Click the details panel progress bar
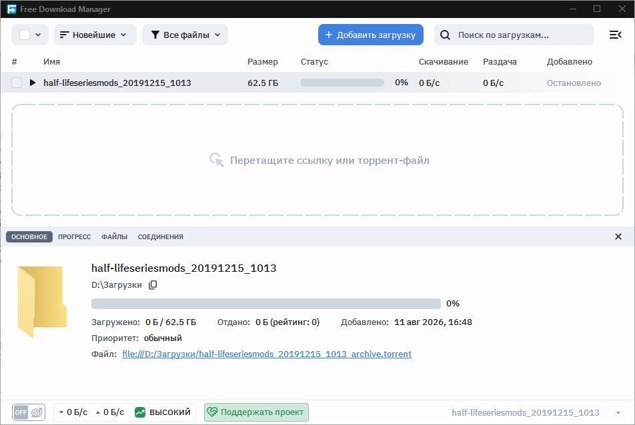 pyautogui.click(x=266, y=303)
